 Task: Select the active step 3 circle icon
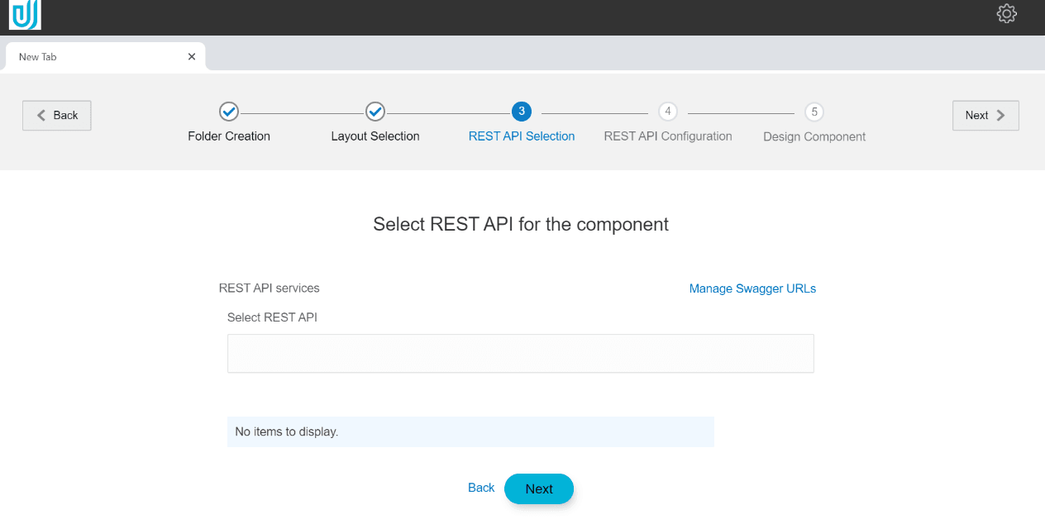pyautogui.click(x=522, y=112)
